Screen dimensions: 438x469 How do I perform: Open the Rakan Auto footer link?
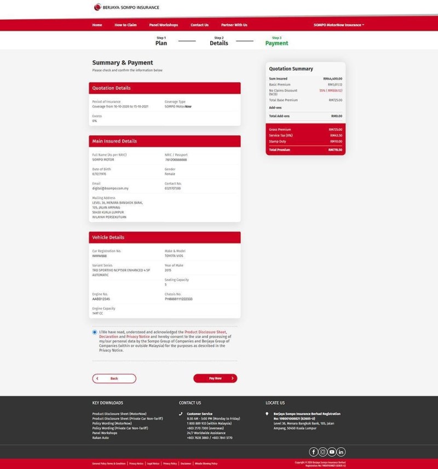coord(100,438)
